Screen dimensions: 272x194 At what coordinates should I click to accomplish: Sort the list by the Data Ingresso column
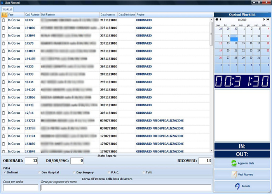pyautogui.click(x=108, y=14)
